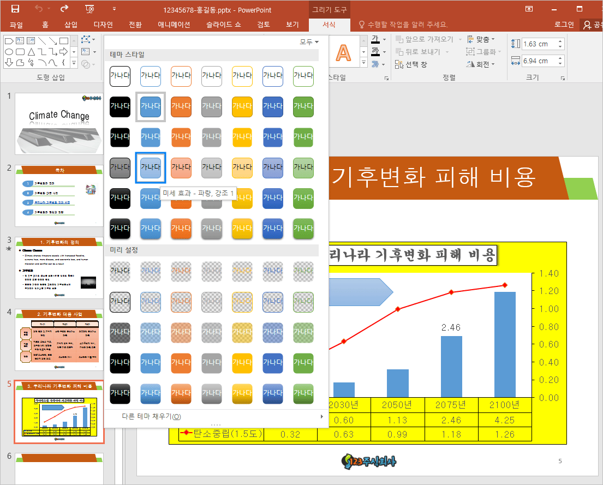
Task: Apply black glossy style in last theme row
Action: pos(120,229)
